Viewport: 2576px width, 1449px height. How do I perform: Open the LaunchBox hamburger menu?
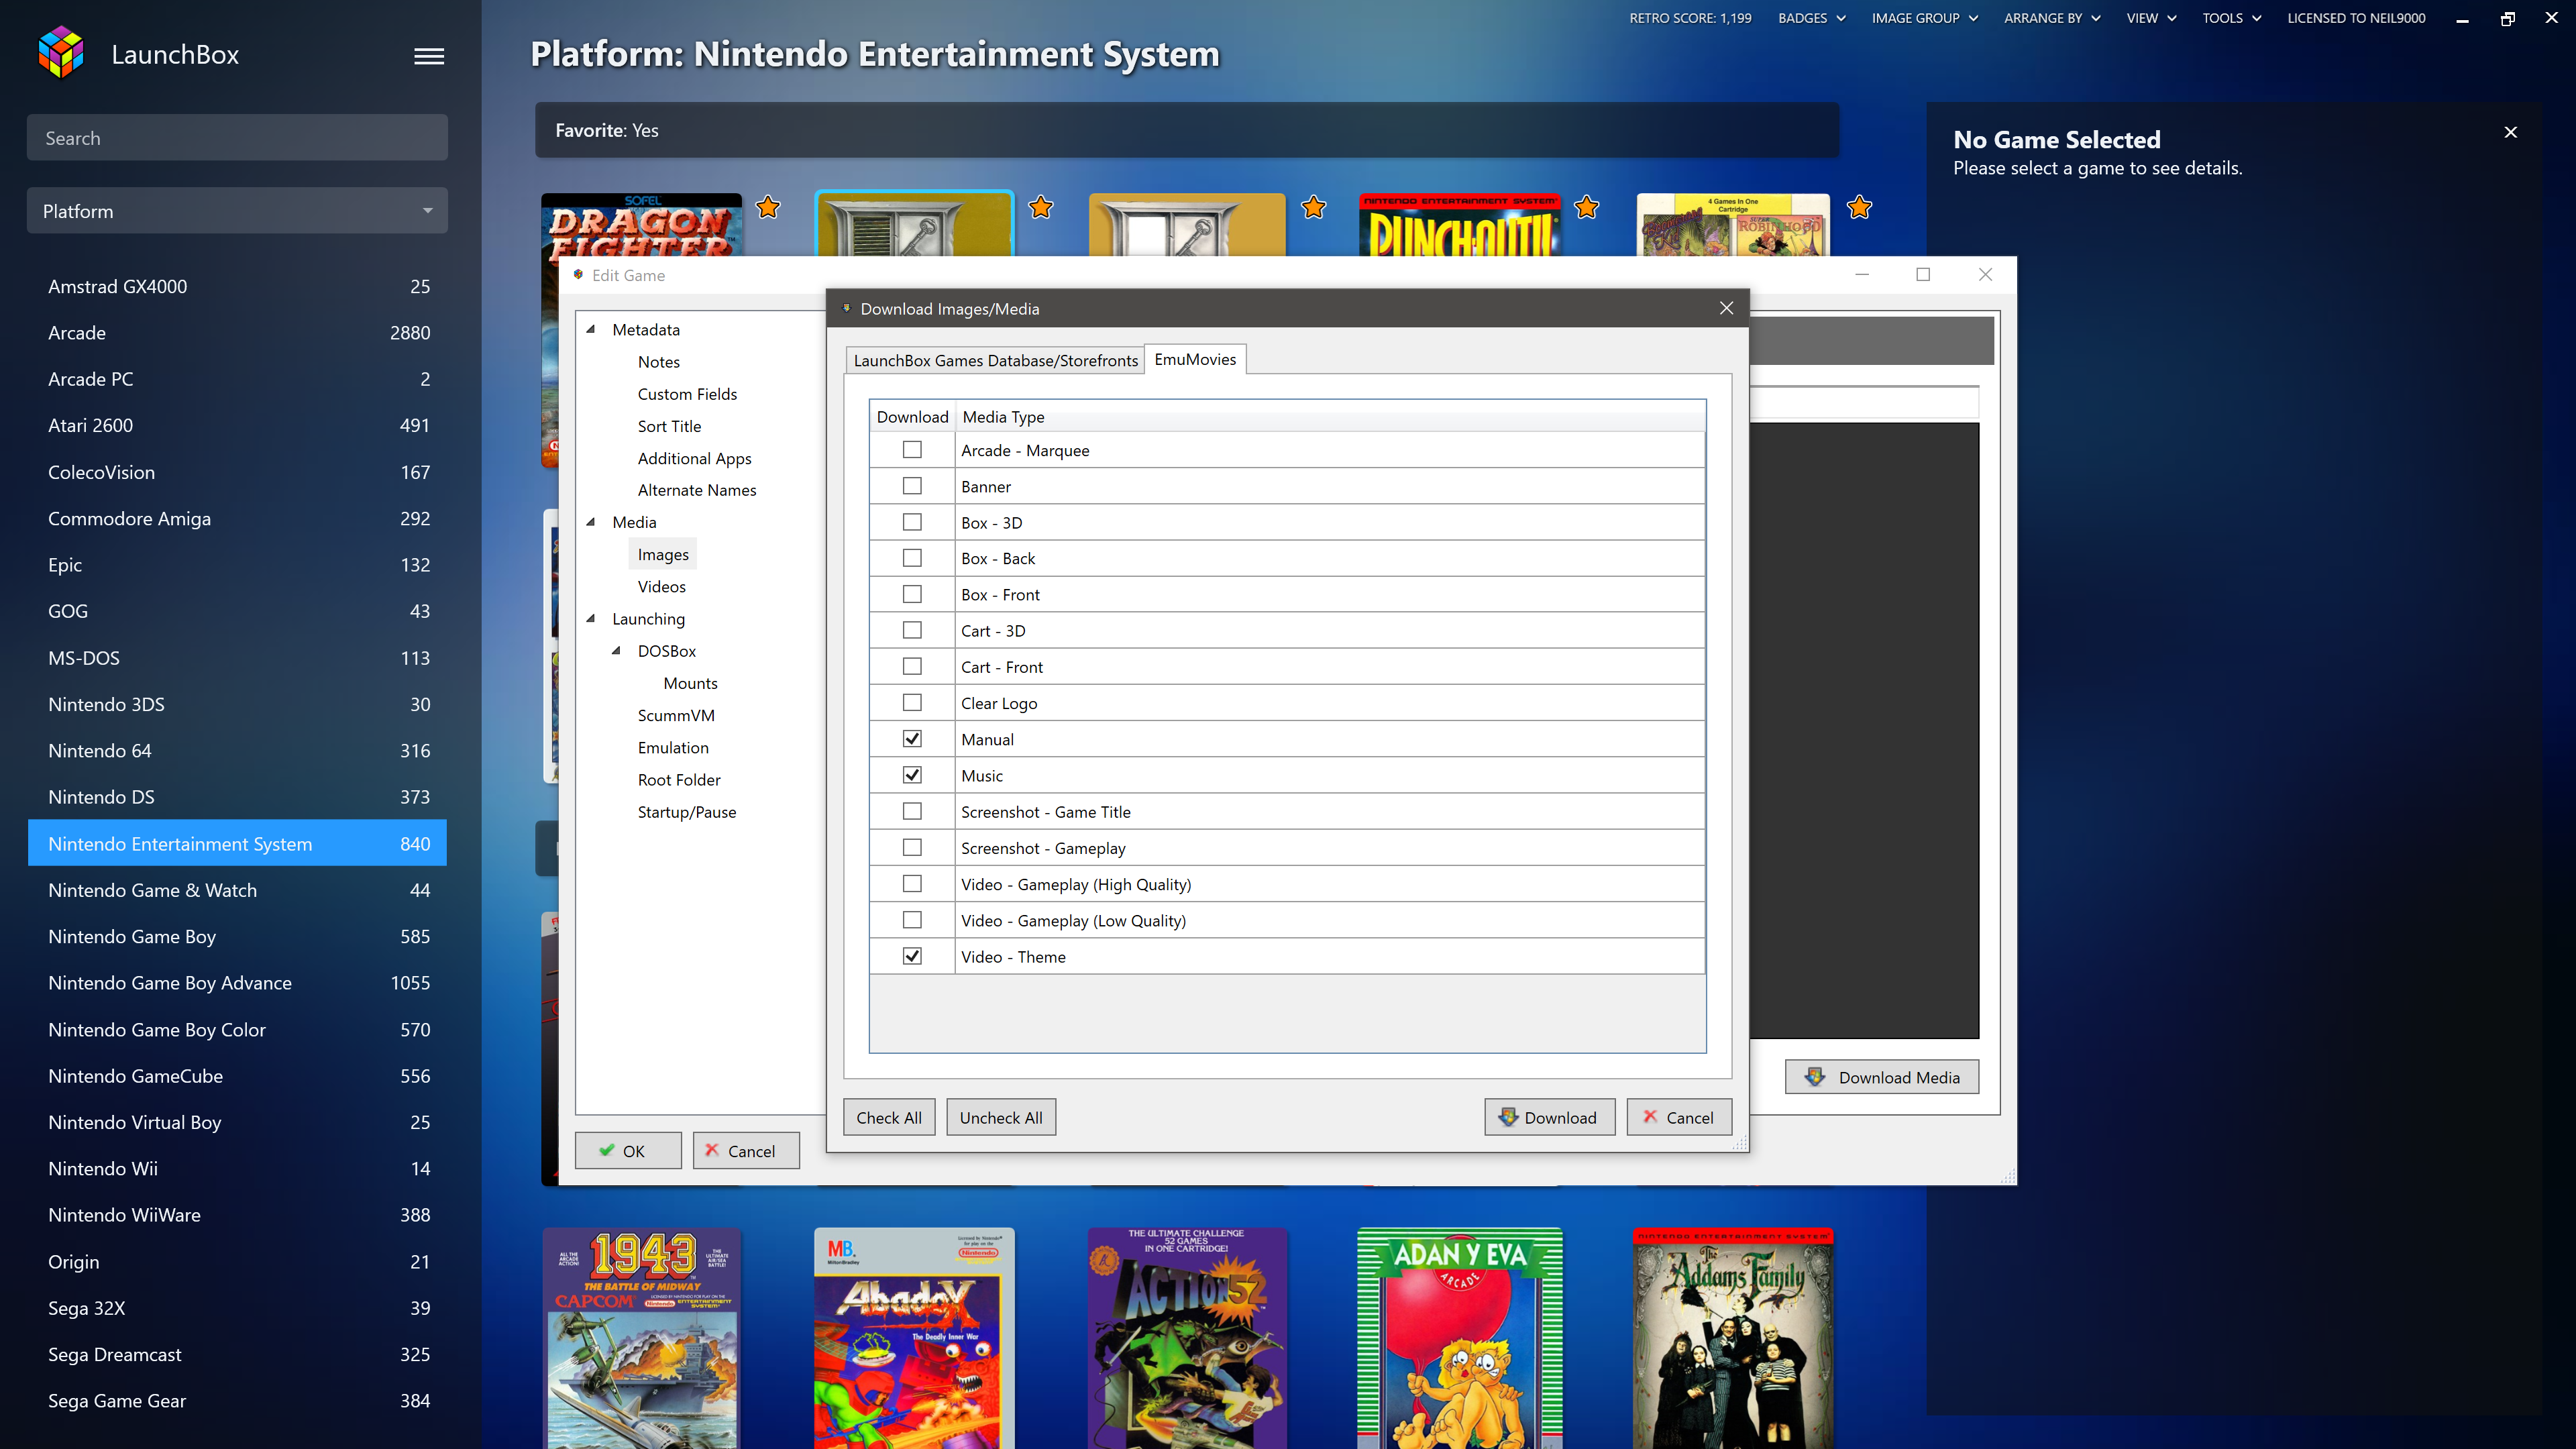pyautogui.click(x=429, y=56)
